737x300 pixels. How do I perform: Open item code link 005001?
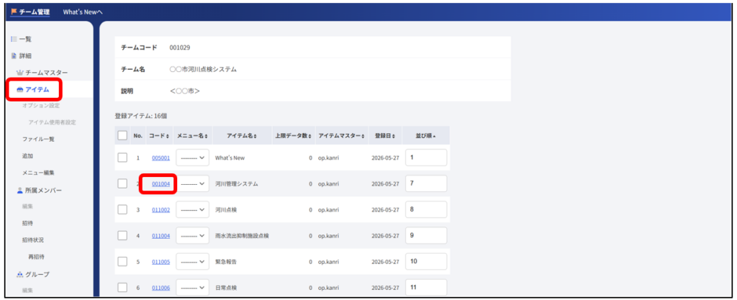[x=160, y=158]
